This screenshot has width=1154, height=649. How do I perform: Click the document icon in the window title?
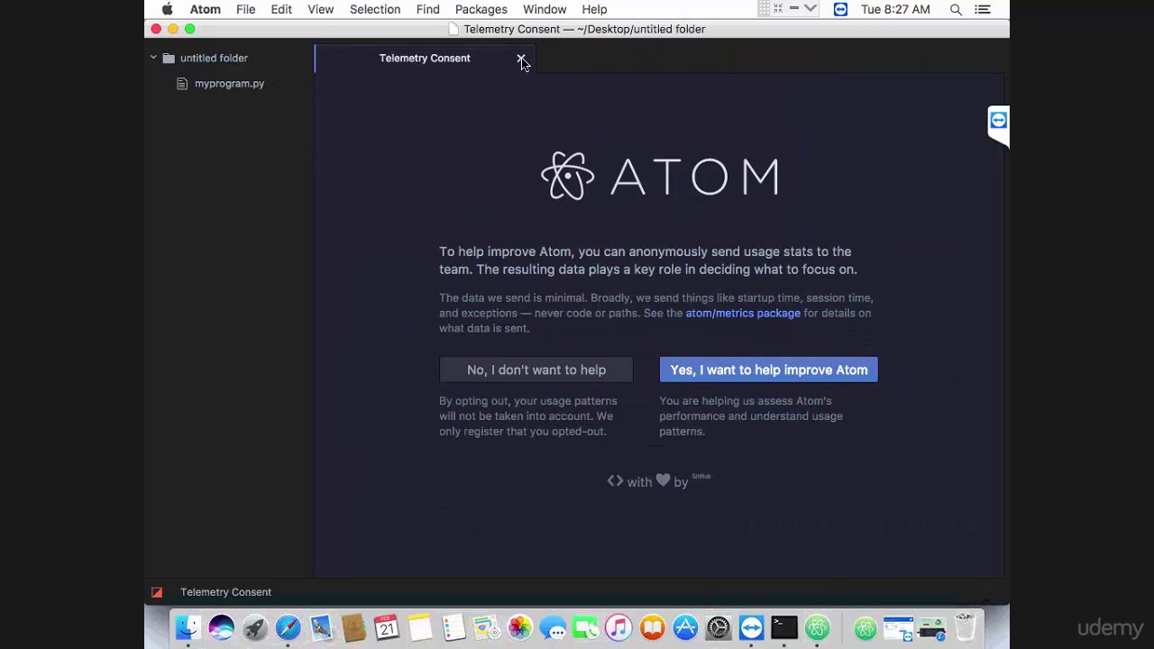point(453,29)
